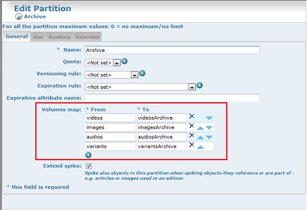Click the Archive partition icon in header

click(x=18, y=17)
